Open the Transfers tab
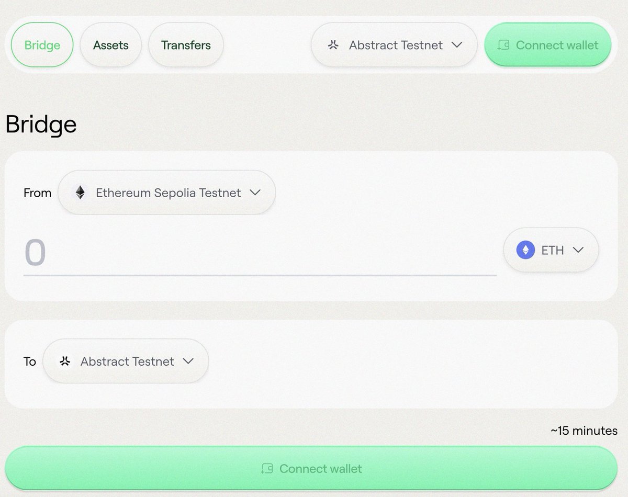The width and height of the screenshot is (628, 497). [x=186, y=45]
